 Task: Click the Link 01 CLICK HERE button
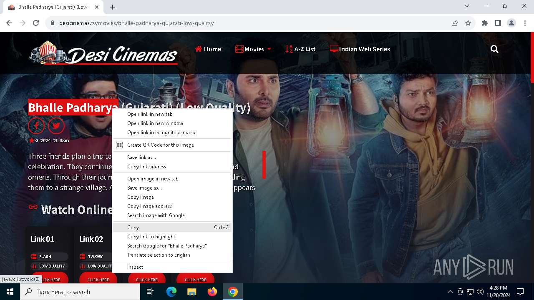tap(50, 279)
